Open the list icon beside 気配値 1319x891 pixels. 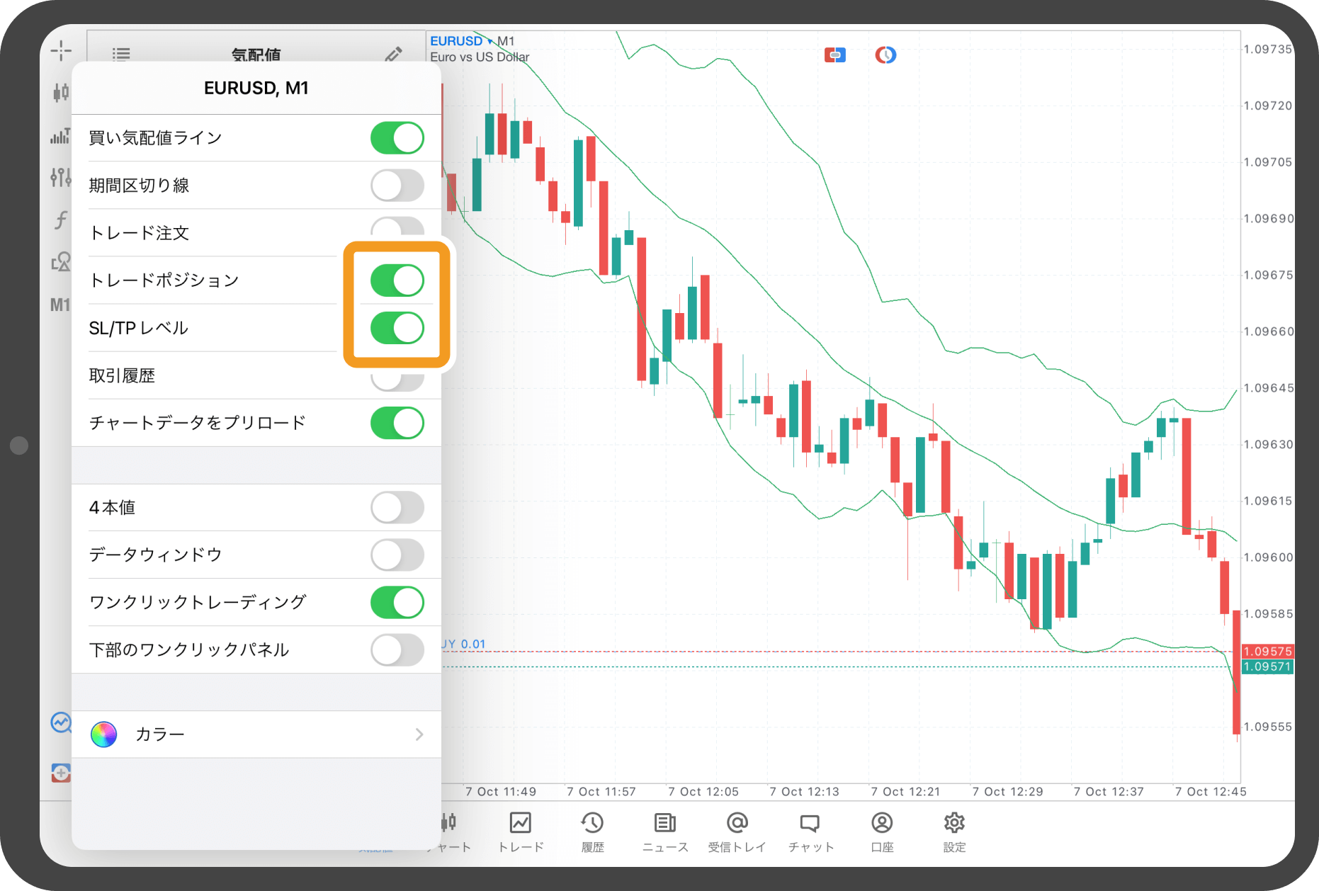tap(121, 54)
